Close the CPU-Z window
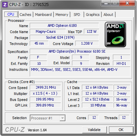137x136 pixels. pyautogui.click(x=127, y=3)
